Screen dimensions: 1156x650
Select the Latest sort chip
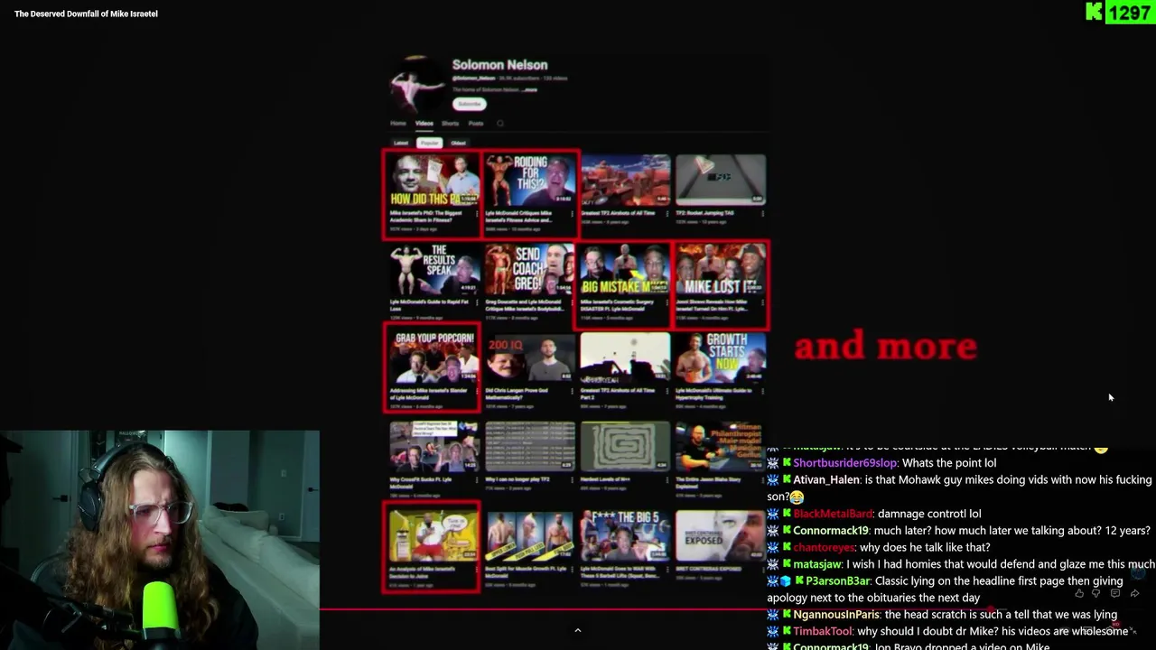pos(401,143)
